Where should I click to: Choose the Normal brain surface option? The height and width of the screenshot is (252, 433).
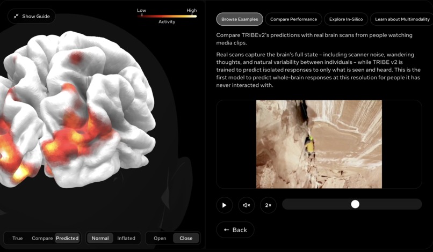[100, 238]
